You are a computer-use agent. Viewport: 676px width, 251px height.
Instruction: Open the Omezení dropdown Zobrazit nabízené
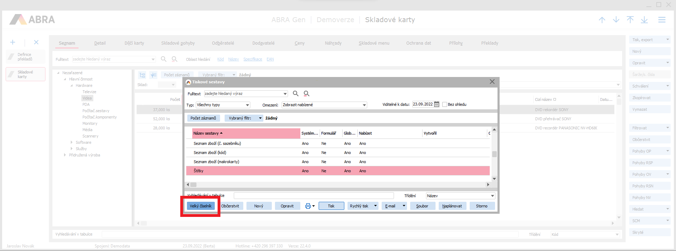pos(364,105)
